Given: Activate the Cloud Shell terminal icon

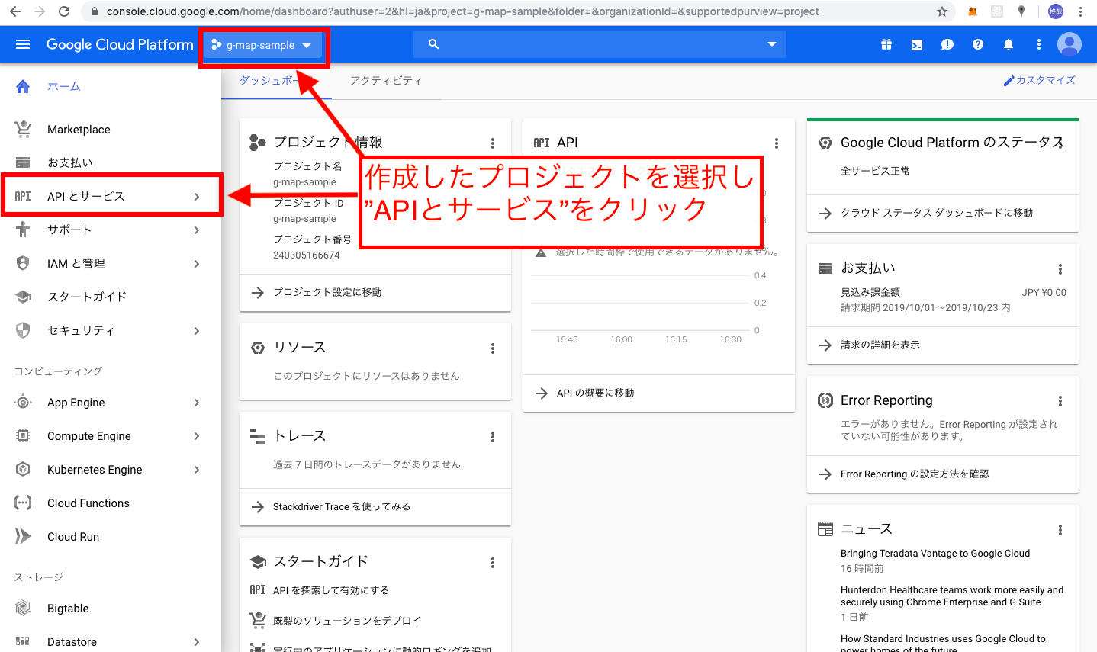Looking at the screenshot, I should pos(916,44).
